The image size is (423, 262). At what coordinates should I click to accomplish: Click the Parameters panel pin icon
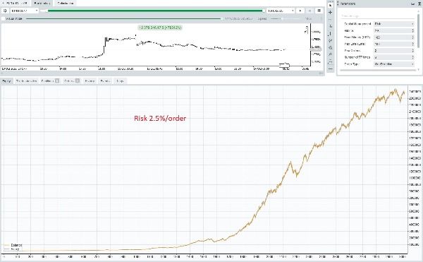click(x=419, y=4)
